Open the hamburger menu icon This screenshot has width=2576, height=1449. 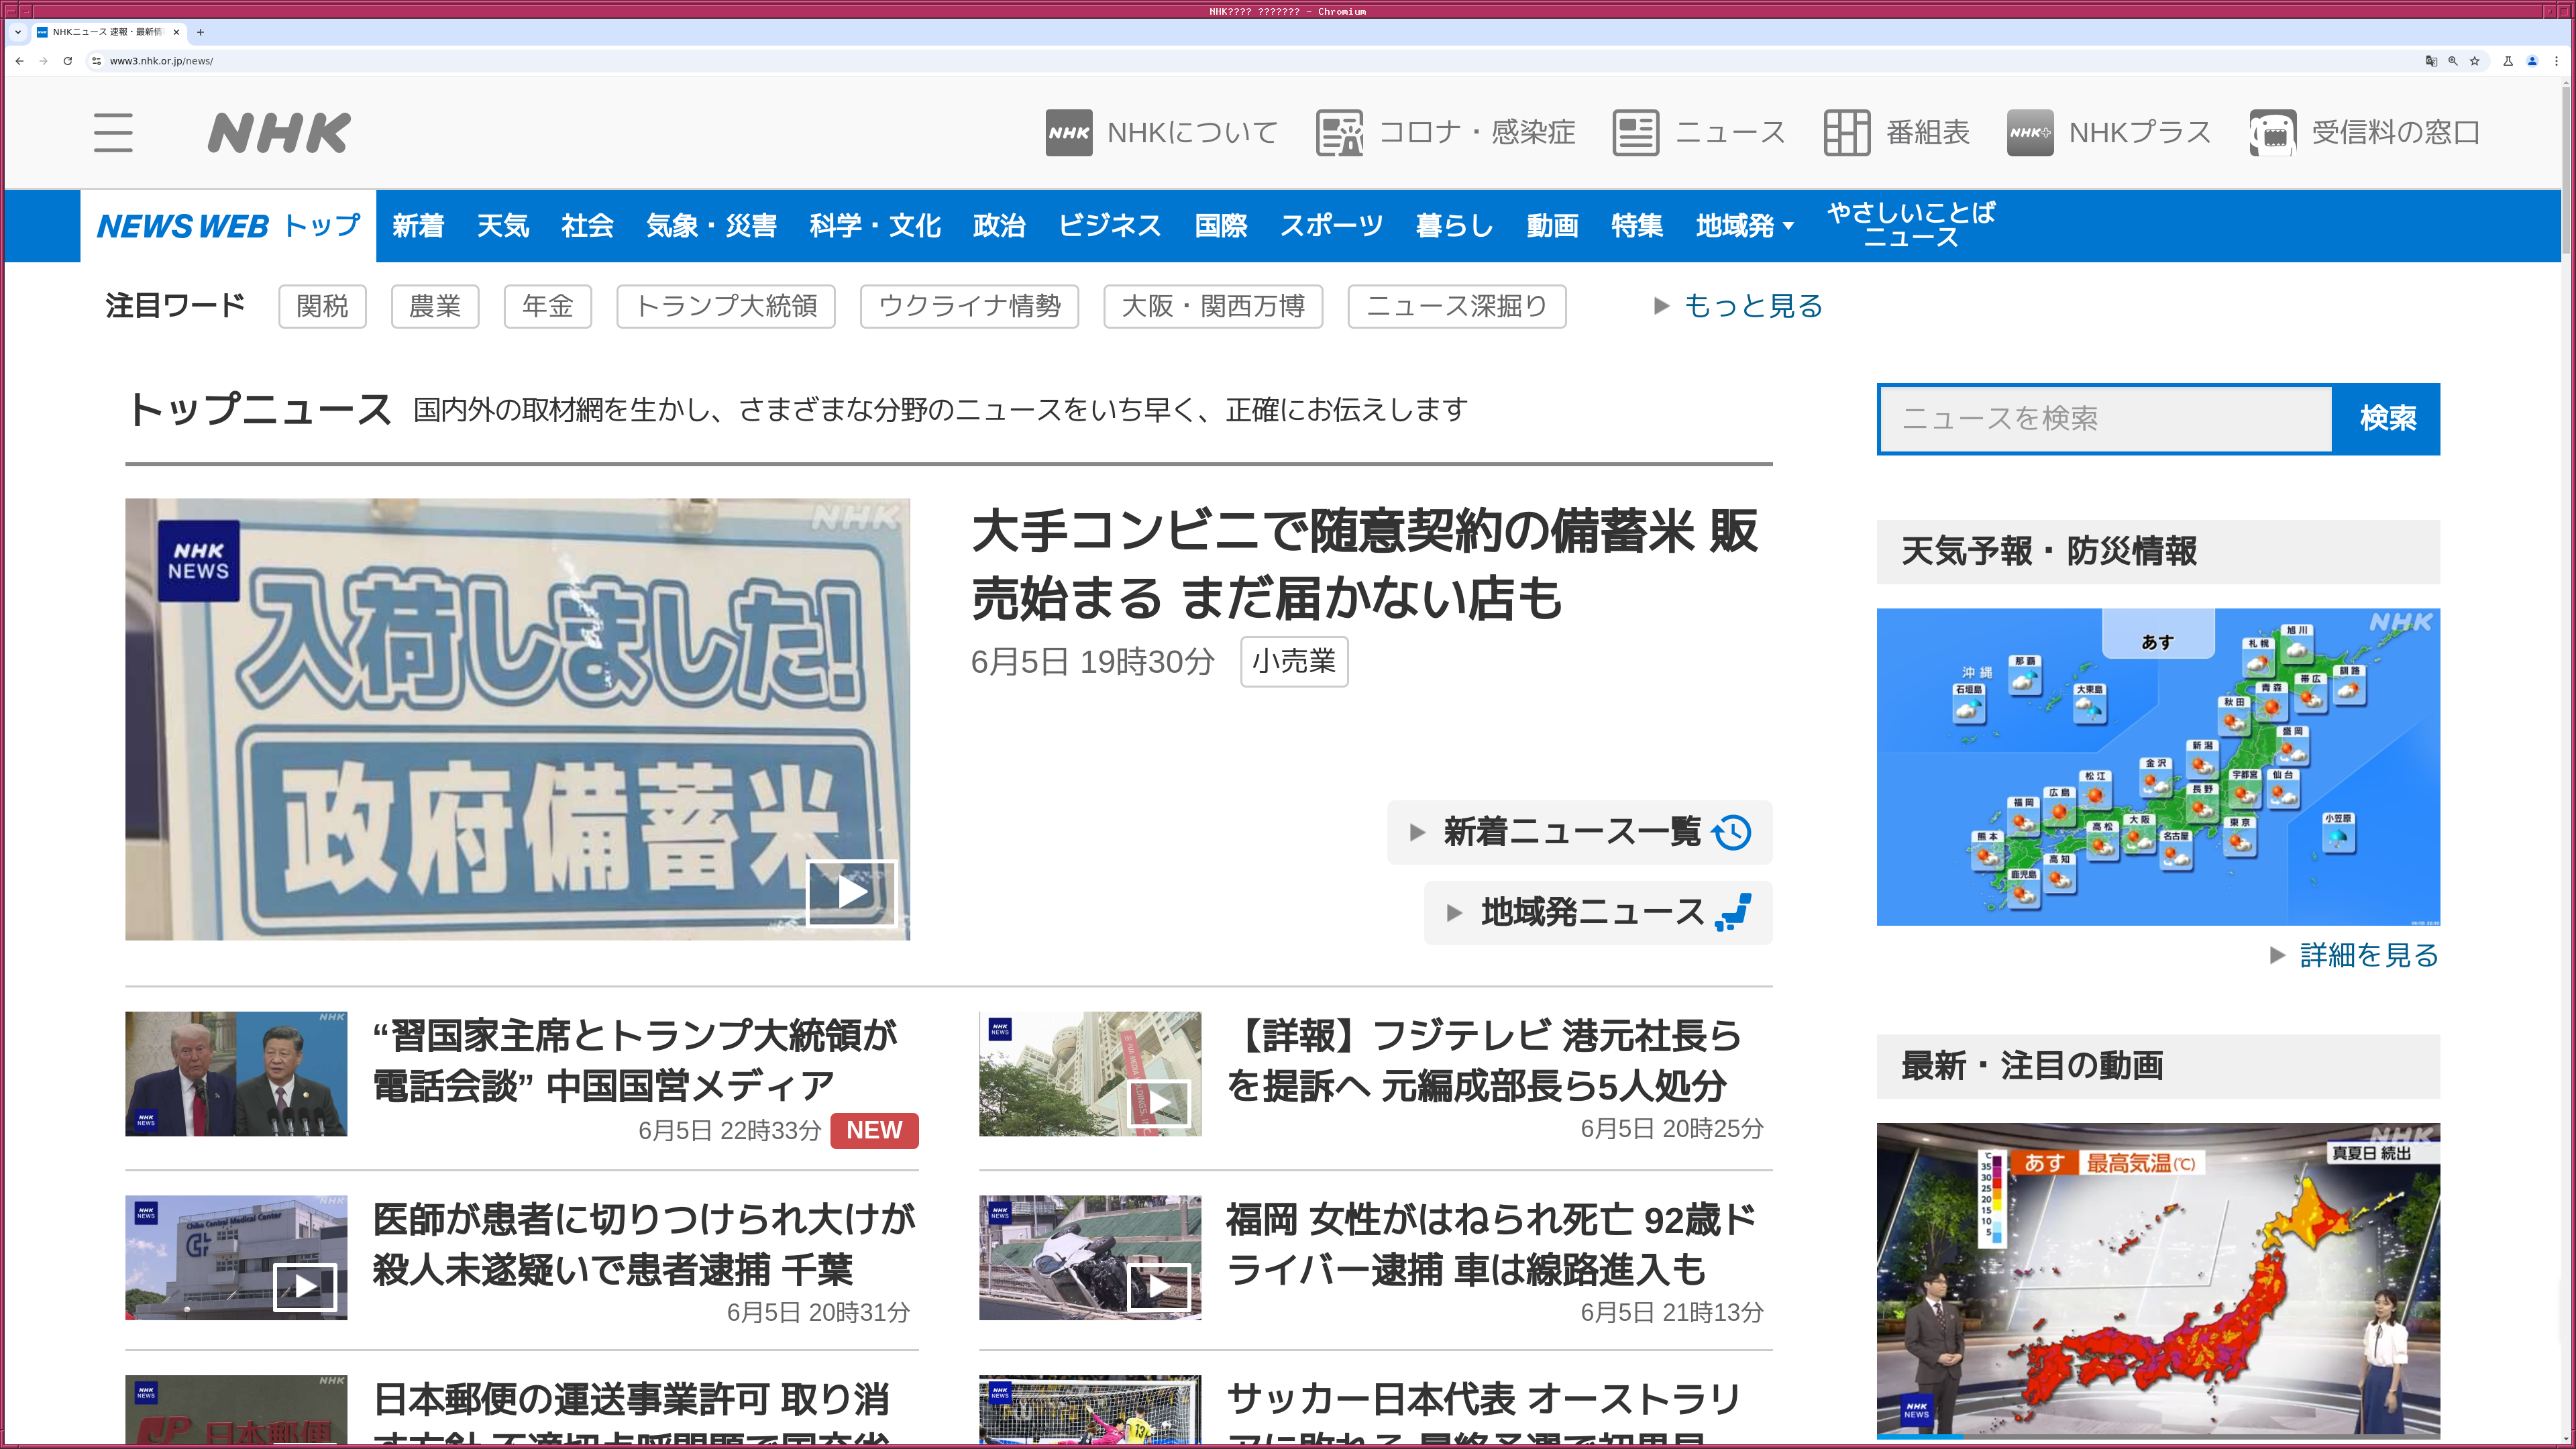(x=113, y=133)
